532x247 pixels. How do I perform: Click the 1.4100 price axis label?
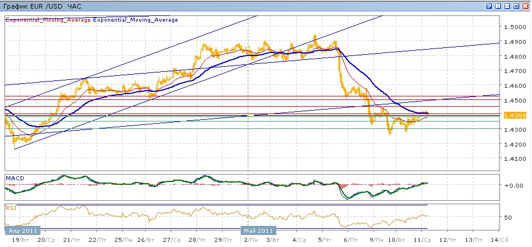pyautogui.click(x=515, y=159)
